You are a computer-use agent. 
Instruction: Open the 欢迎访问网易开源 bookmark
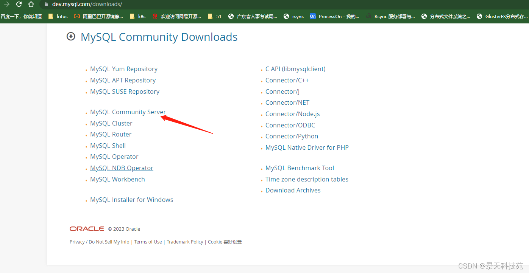click(x=176, y=16)
